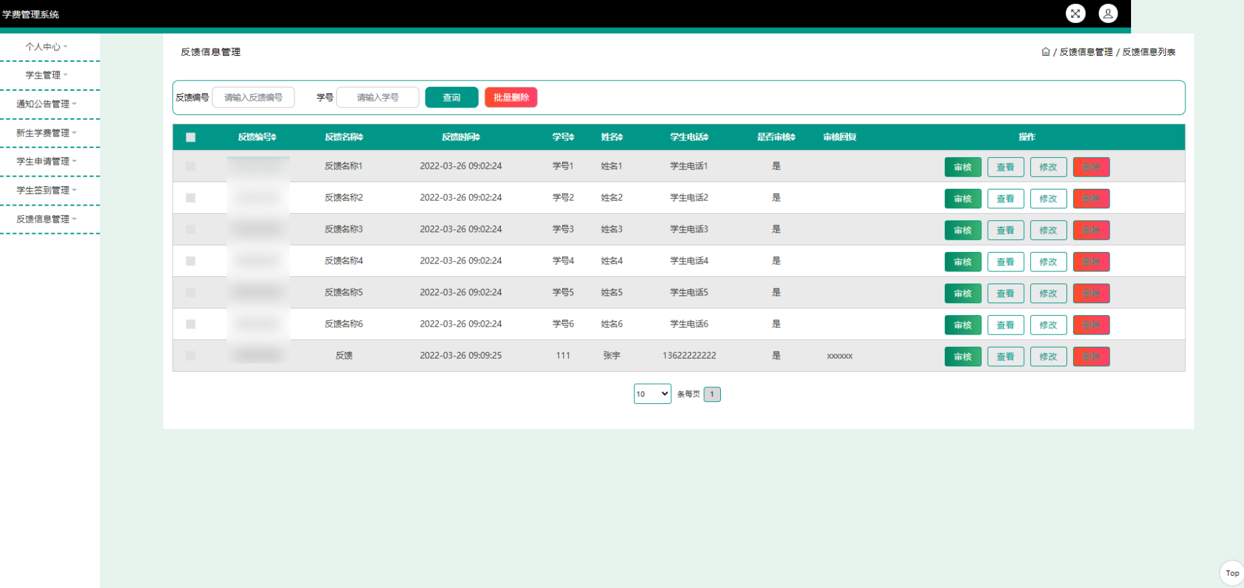Click the 姓名3 cell

point(611,229)
